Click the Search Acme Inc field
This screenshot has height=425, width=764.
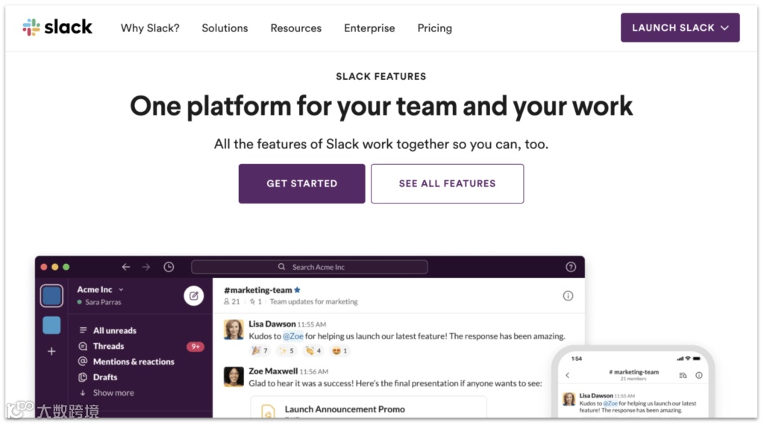coord(310,267)
